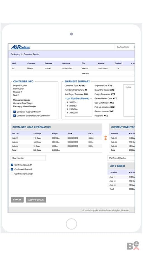Click Container Tare Weight label
Screen dimensions: 143x256
pos(23,103)
